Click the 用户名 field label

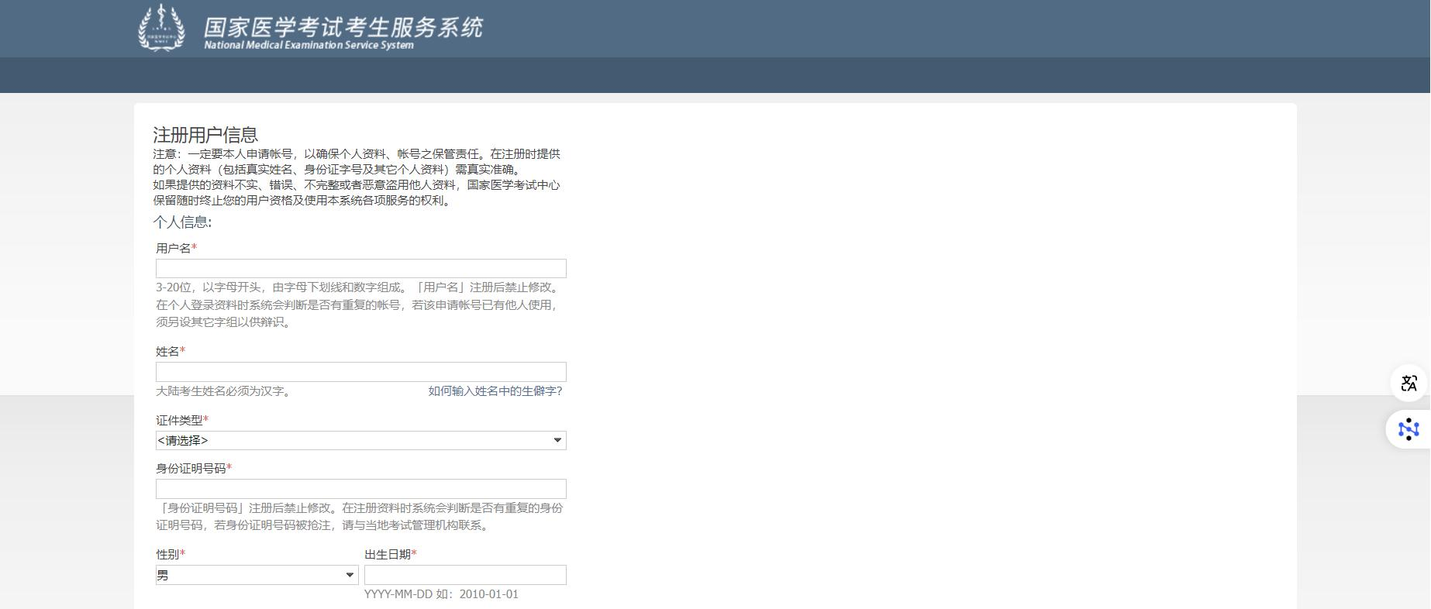(x=174, y=248)
